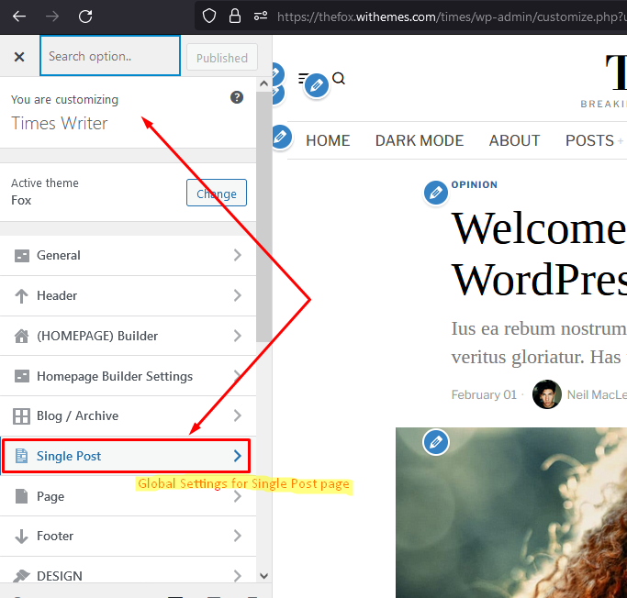
Task: Open the Page section
Action: (x=128, y=496)
